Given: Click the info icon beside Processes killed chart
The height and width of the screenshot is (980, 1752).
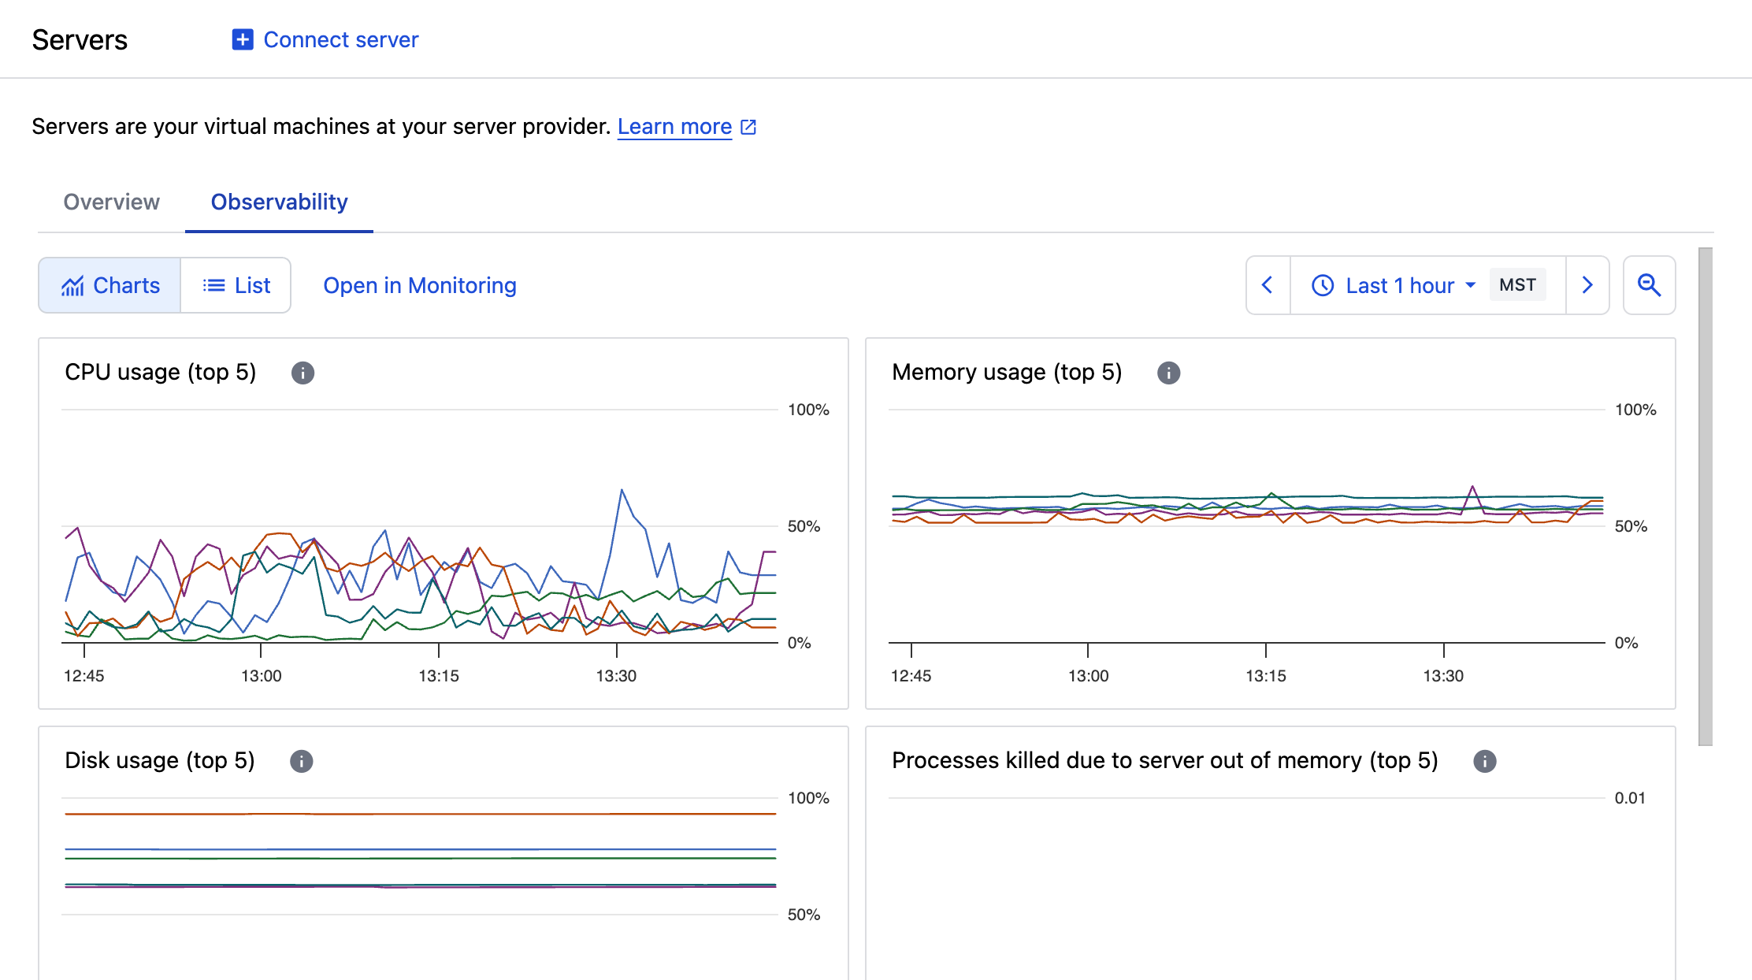Looking at the screenshot, I should (x=1484, y=761).
